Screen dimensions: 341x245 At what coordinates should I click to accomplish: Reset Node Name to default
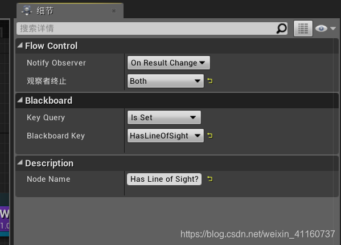point(210,179)
